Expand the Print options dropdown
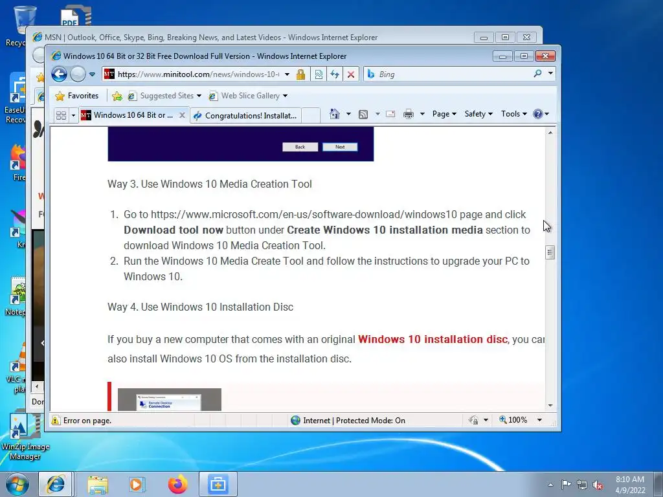The width and height of the screenshot is (663, 497). click(422, 114)
